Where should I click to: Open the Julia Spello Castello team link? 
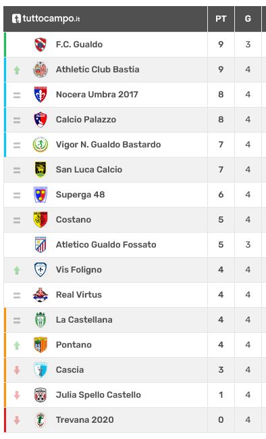[99, 395]
